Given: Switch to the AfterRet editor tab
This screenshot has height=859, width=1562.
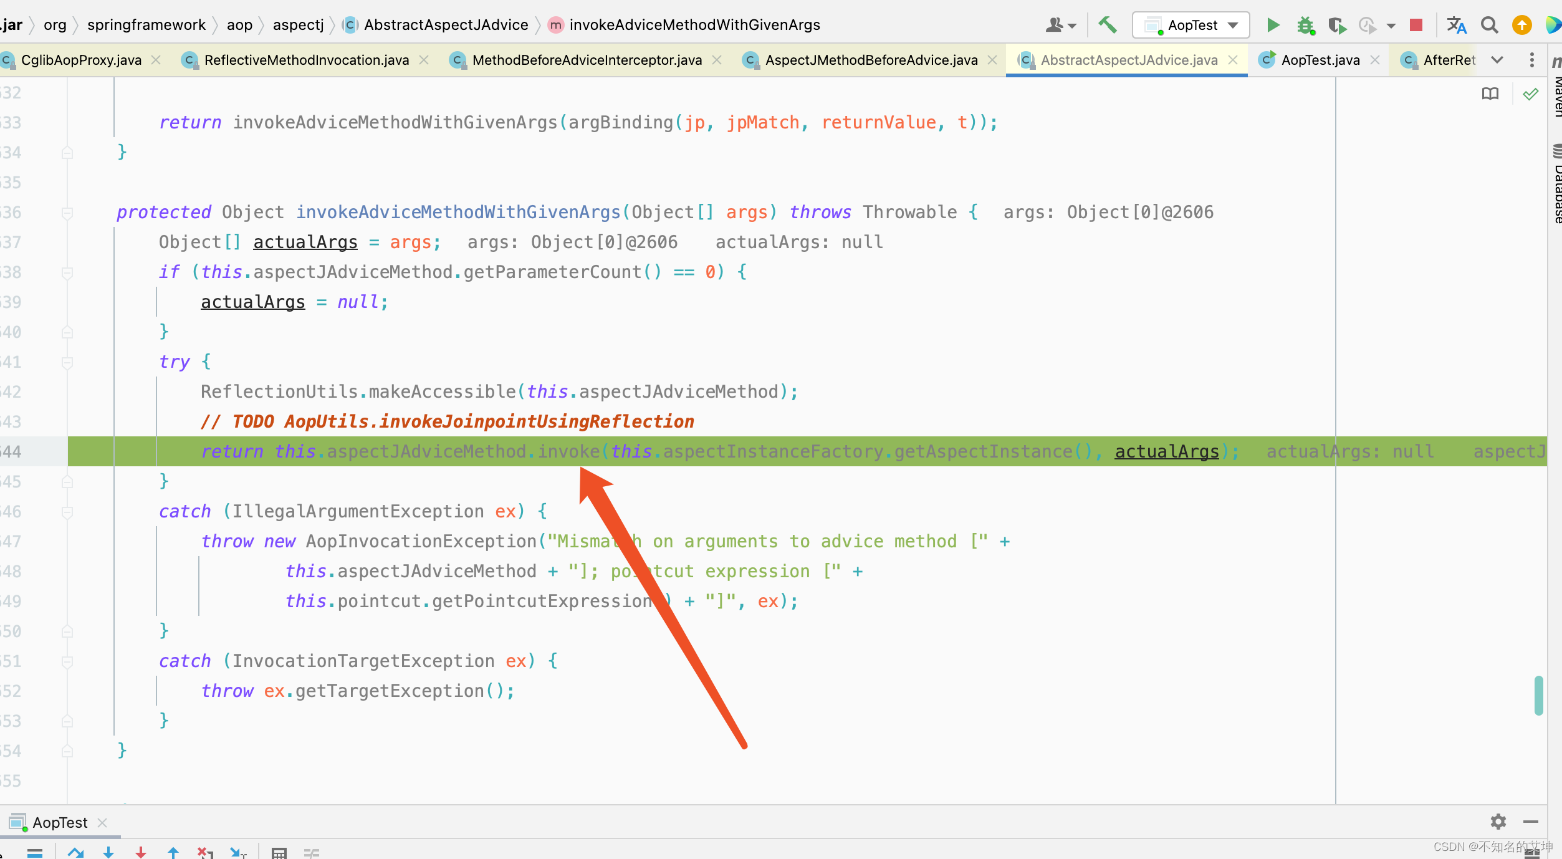Looking at the screenshot, I should [1437, 60].
